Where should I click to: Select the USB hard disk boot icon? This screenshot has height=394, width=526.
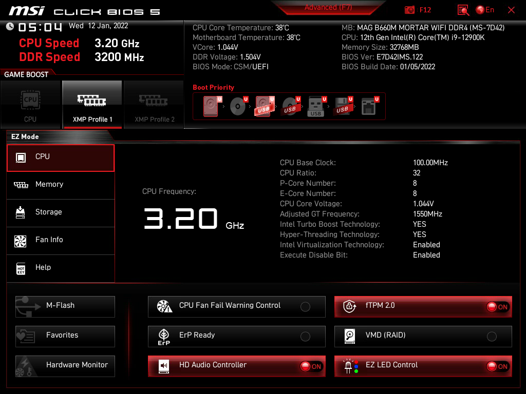tap(265, 106)
